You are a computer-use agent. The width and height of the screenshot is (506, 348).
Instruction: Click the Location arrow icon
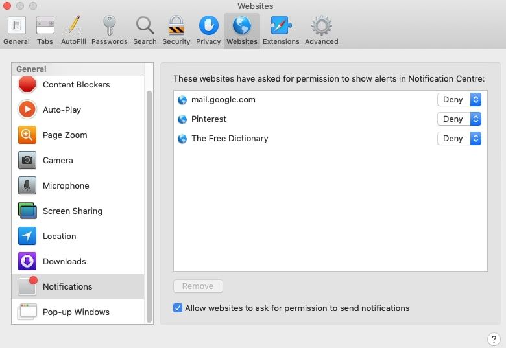click(27, 236)
